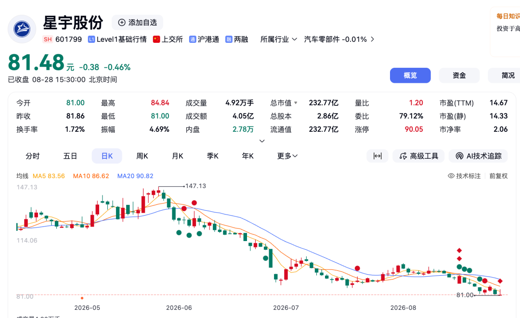Image resolution: width=520 pixels, height=318 pixels.
Task: Click 2026-07 date axis label
Action: pyautogui.click(x=286, y=308)
